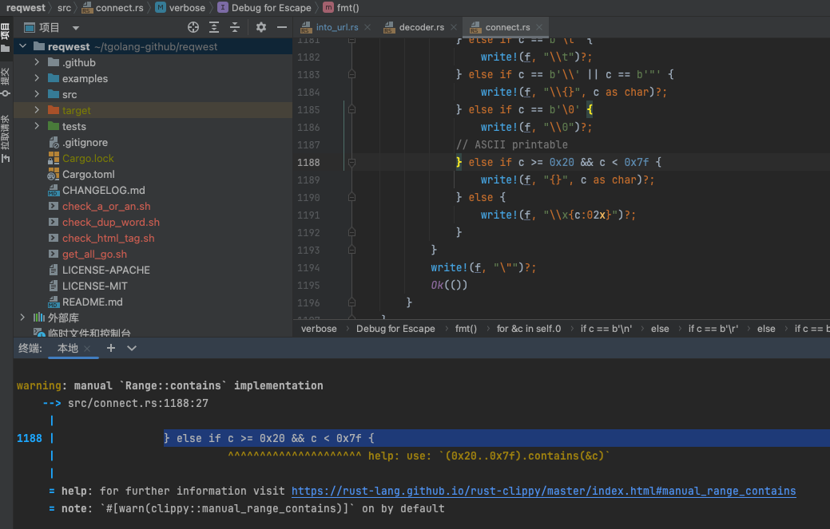830x529 pixels.
Task: Switch to decoder.rs editor tab
Action: pos(420,27)
